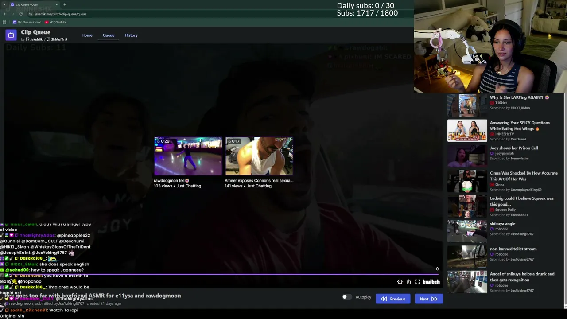
Task: Select 'Angel of shibuya helps a drunk' clip
Action: 522,277
